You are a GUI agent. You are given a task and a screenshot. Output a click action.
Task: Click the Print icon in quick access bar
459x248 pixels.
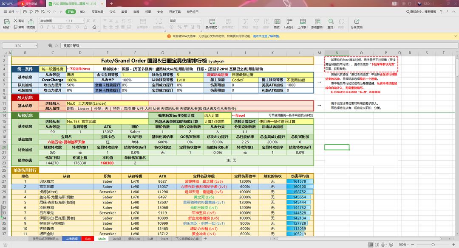tap(37, 12)
